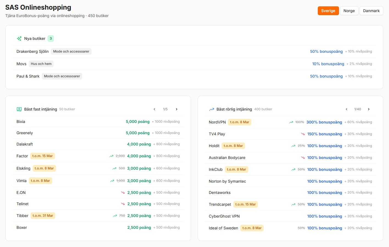
Task: Click the Hus och hem tag on Movs
Action: pos(41,64)
